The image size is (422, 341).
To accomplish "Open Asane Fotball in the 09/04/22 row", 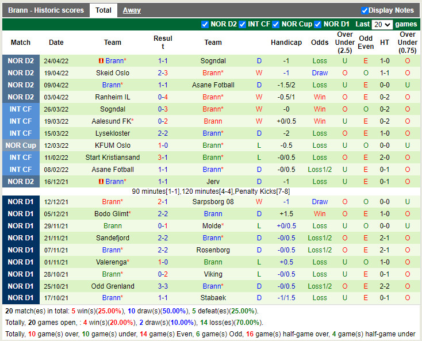I will tap(213, 85).
